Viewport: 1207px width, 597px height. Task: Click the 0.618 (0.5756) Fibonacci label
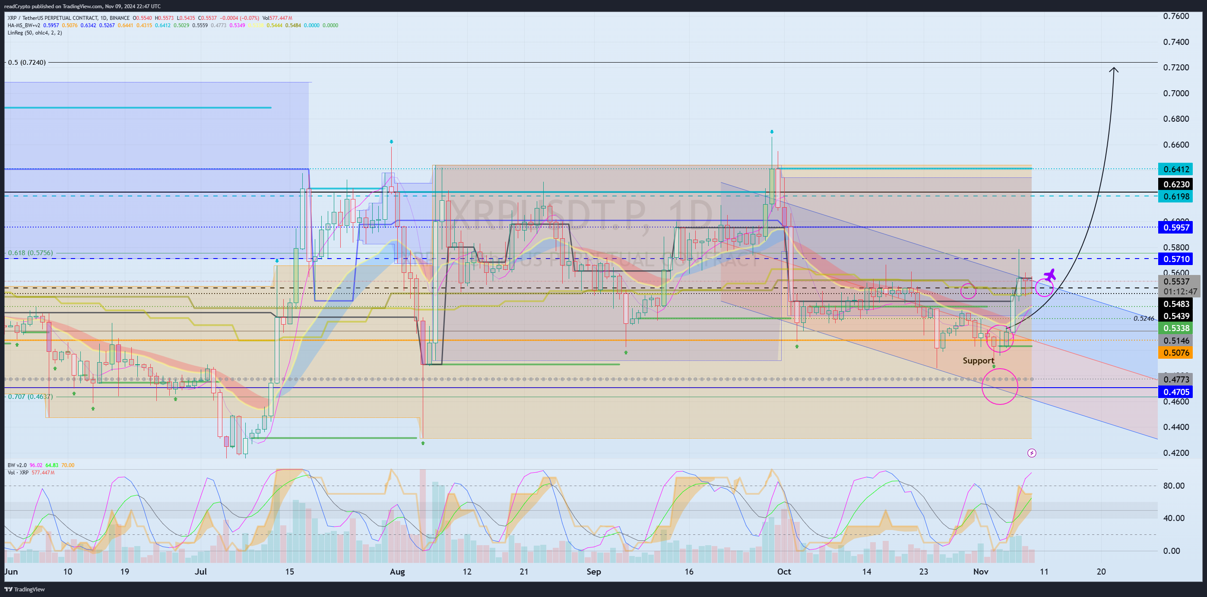[30, 253]
